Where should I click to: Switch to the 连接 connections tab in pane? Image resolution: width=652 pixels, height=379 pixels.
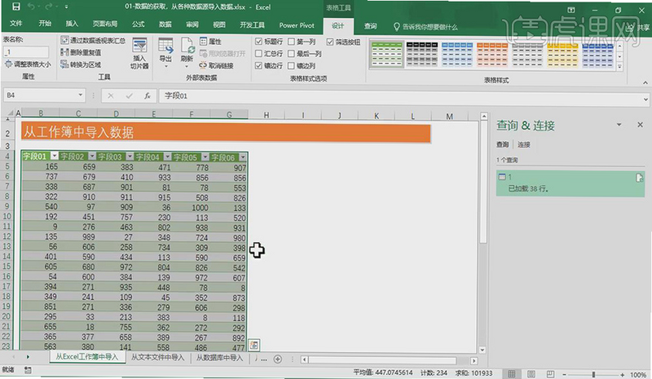[523, 144]
